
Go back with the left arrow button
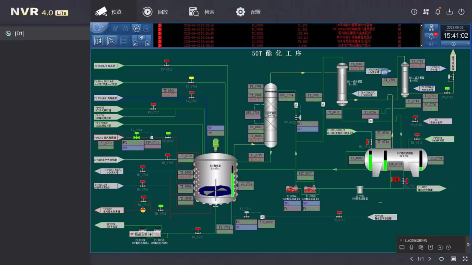[x=136, y=29]
